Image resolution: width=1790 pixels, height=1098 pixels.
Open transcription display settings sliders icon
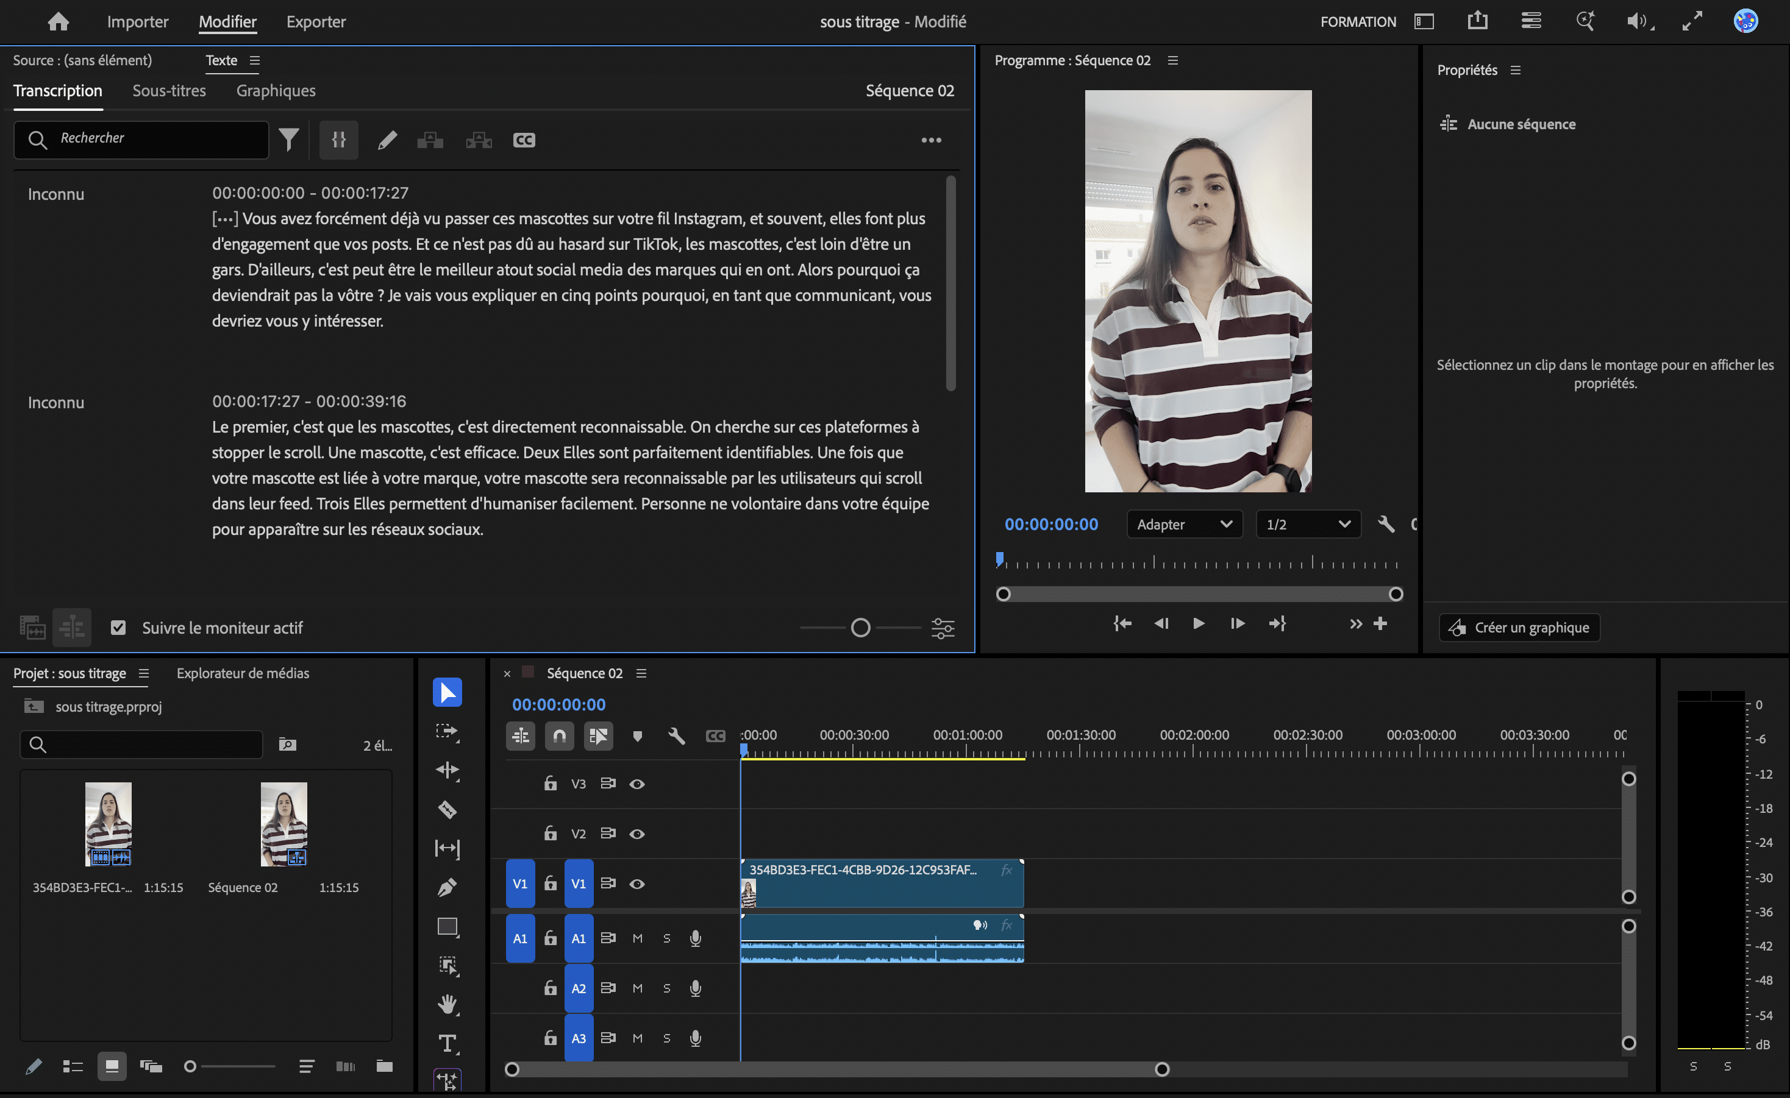(943, 628)
